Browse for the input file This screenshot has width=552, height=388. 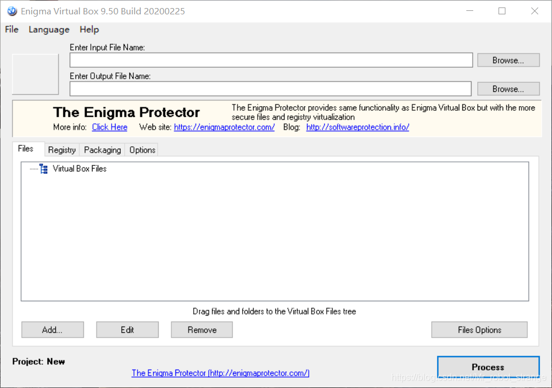508,60
